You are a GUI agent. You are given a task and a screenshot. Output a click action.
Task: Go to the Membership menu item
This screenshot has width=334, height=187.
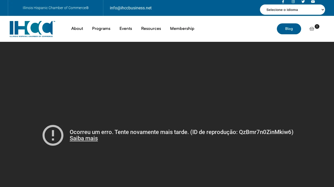click(x=182, y=29)
